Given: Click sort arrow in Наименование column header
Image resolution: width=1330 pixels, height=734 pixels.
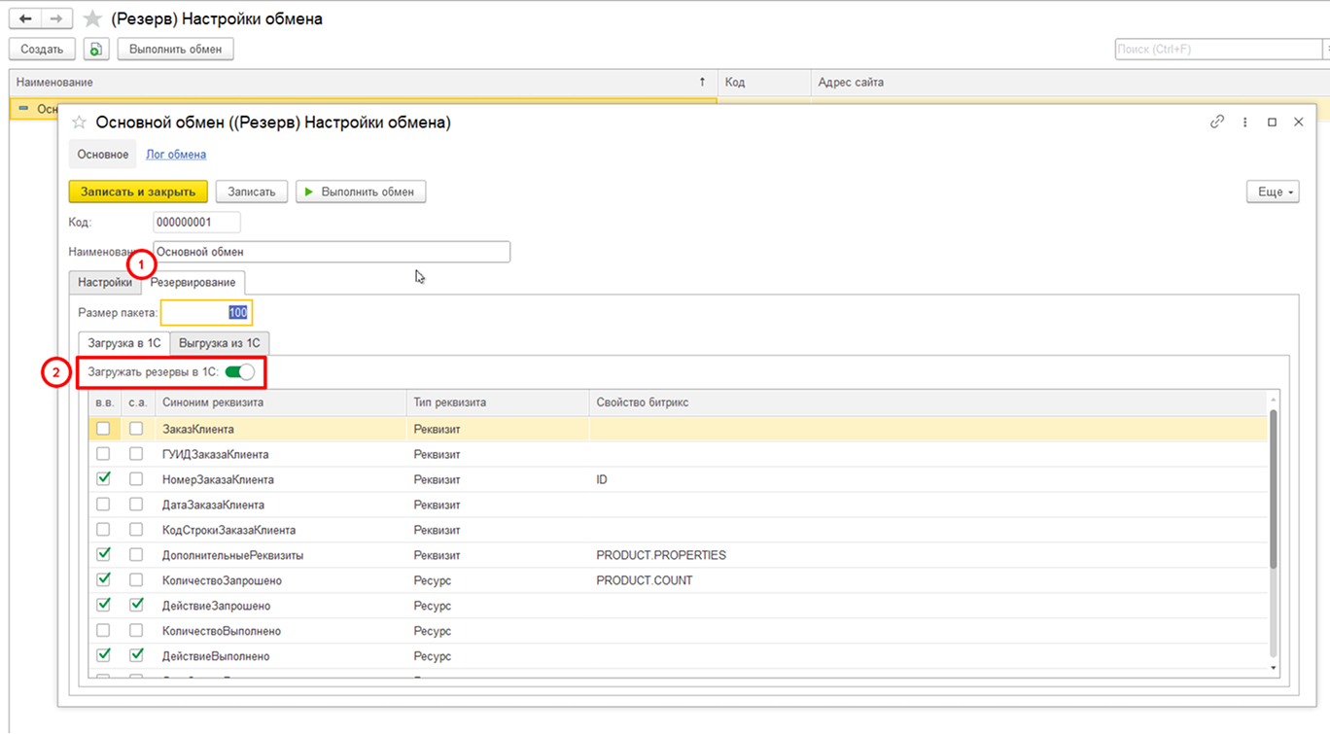Looking at the screenshot, I should (702, 83).
